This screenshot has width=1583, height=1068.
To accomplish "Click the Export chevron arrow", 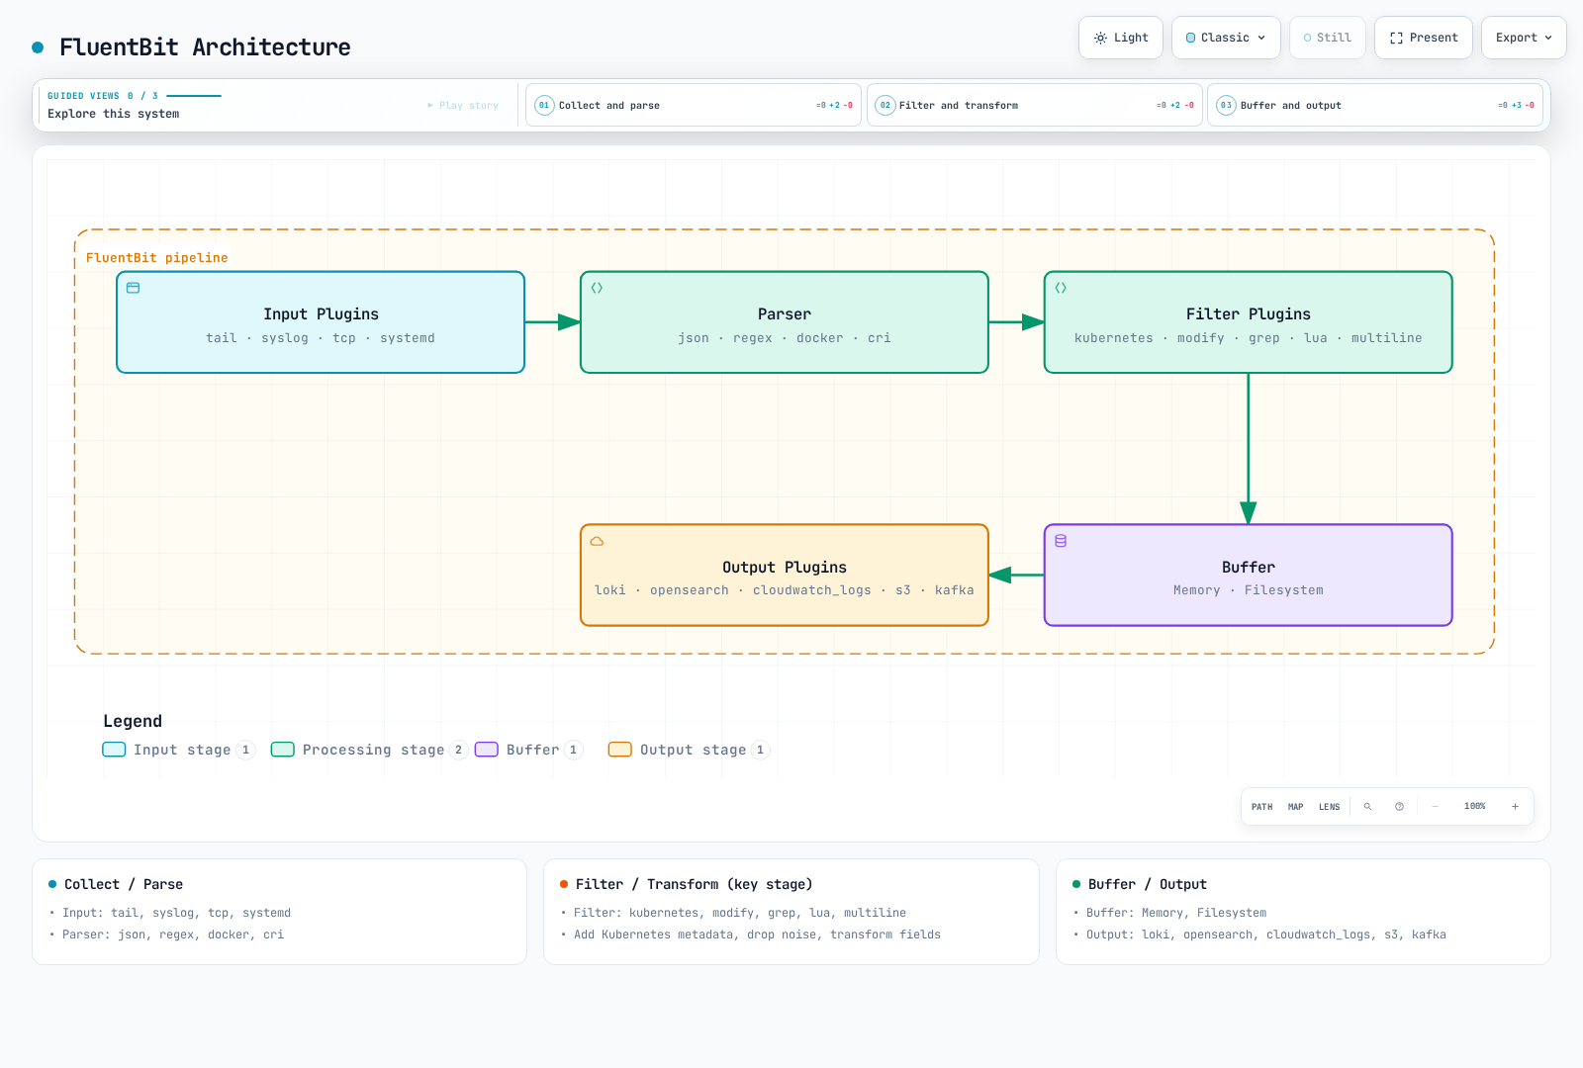I will [1548, 38].
